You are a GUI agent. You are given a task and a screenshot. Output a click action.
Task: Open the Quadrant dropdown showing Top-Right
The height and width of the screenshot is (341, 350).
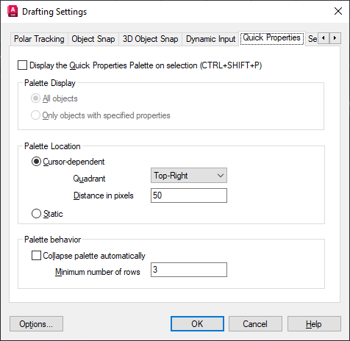click(189, 176)
